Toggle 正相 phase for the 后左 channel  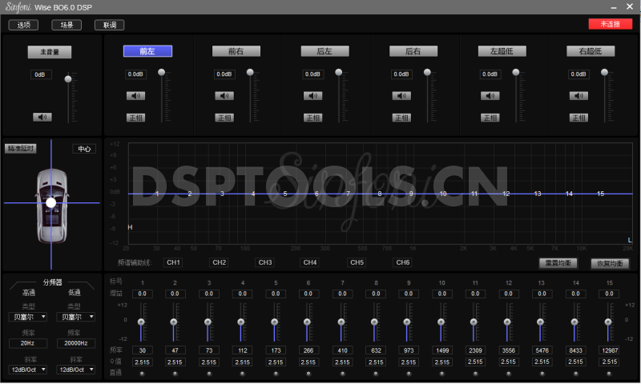click(x=312, y=118)
